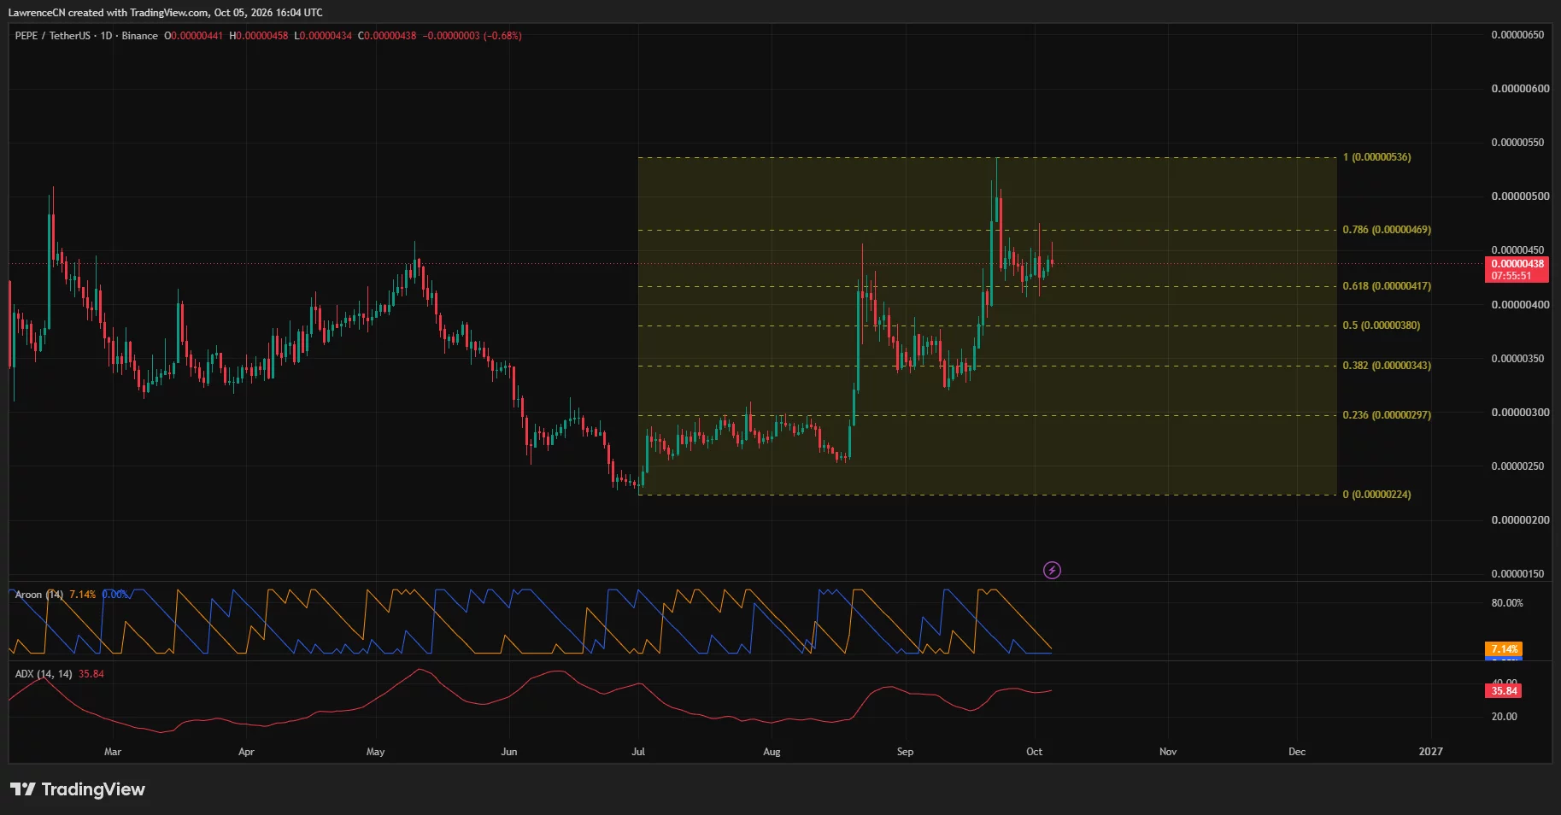Image resolution: width=1561 pixels, height=815 pixels.
Task: Select the Fibonacci 1 (0.00000536) level label
Action: coord(1376,157)
